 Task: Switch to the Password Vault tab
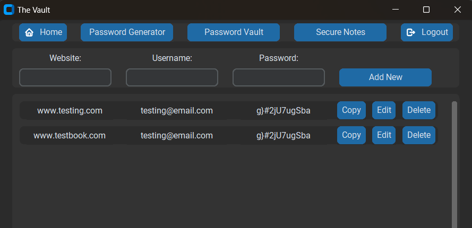pos(234,32)
